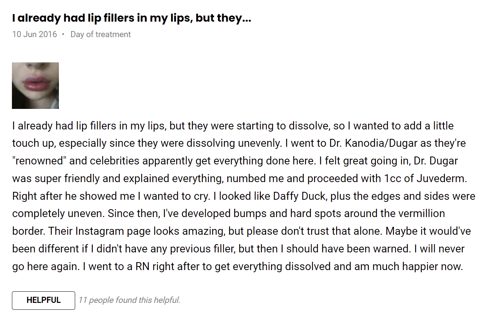Click the quoted word renowned
This screenshot has height=322, width=477.
click(x=39, y=161)
